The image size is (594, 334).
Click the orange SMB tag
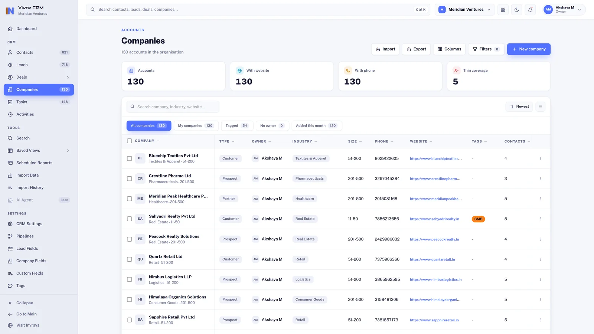(x=478, y=219)
